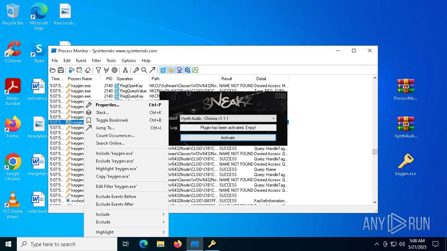Select Exclude Events Before
This screenshot has height=251, width=447.
click(x=126, y=197)
